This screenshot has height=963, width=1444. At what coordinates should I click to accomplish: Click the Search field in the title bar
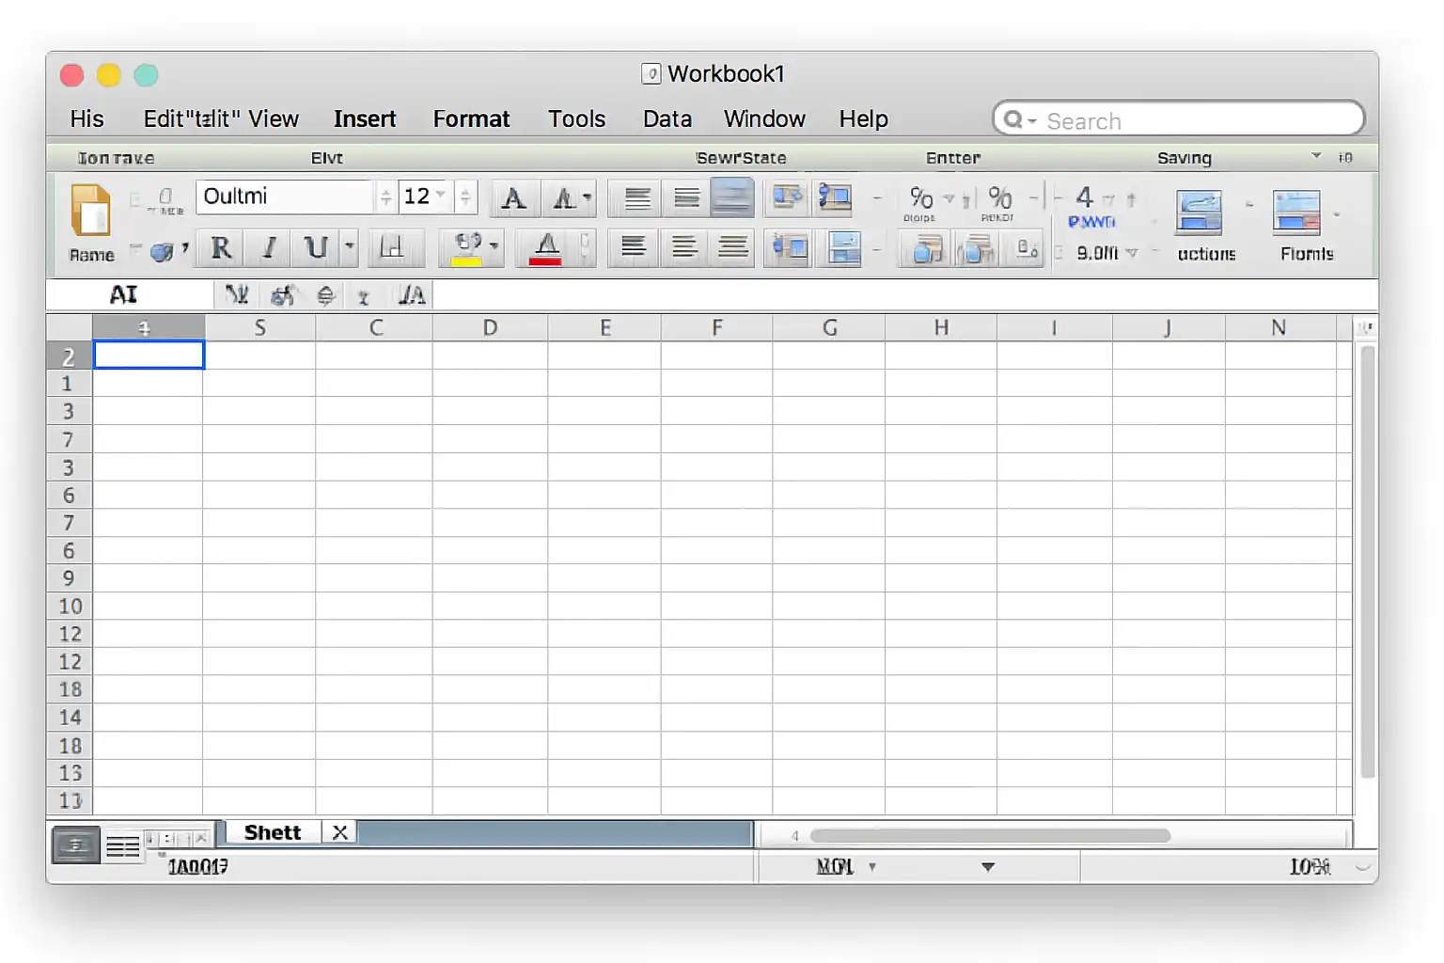point(1179,120)
